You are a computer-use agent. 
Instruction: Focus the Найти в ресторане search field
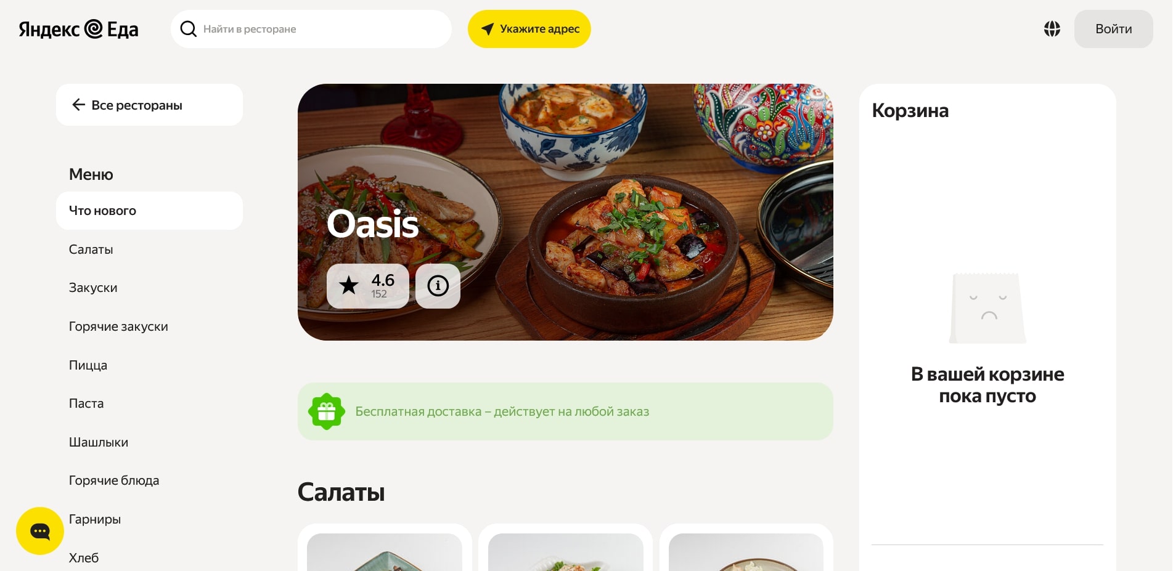tap(311, 29)
